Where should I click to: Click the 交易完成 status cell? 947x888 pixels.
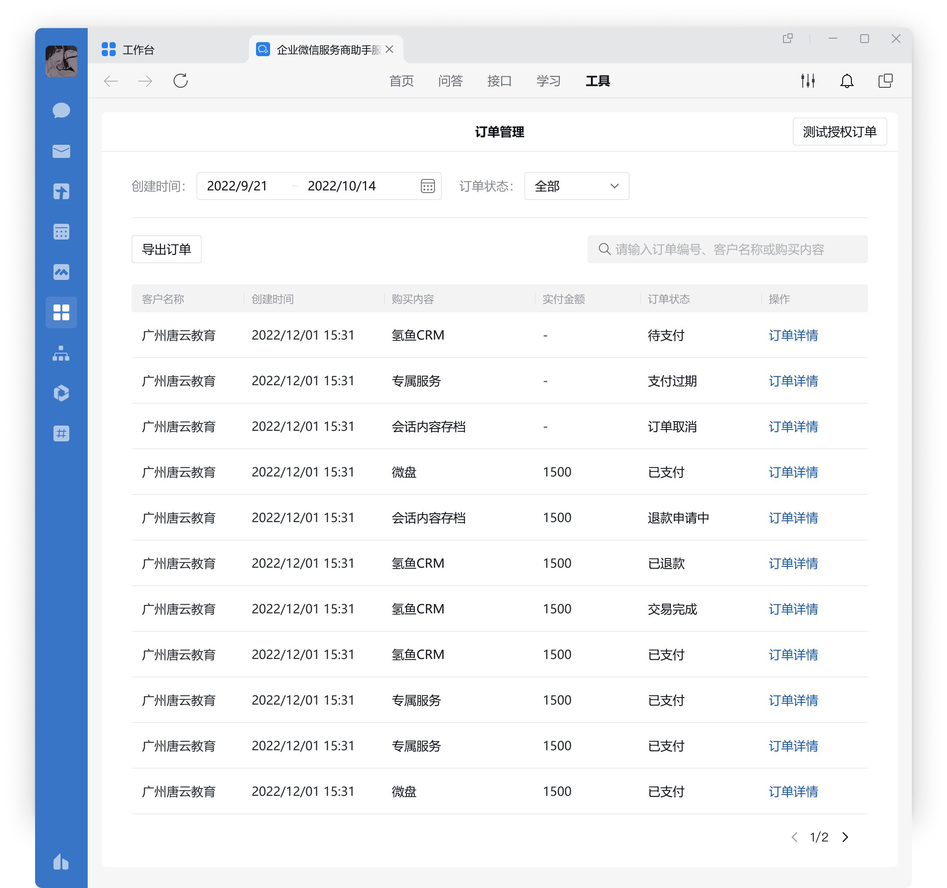pyautogui.click(x=672, y=609)
